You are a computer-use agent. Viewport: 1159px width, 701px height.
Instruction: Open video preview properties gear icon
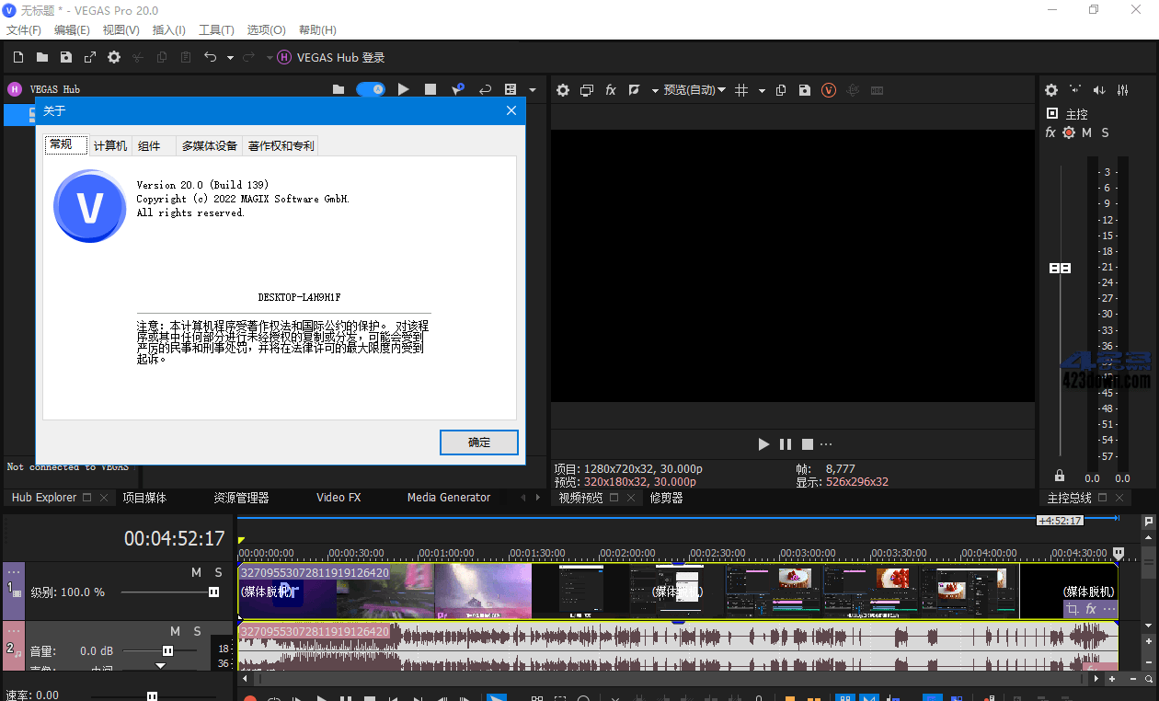(x=563, y=90)
